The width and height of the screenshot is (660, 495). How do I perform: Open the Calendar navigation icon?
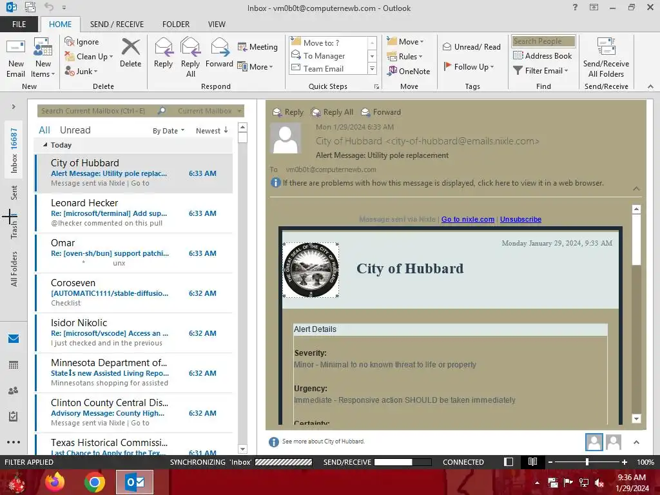pyautogui.click(x=14, y=365)
